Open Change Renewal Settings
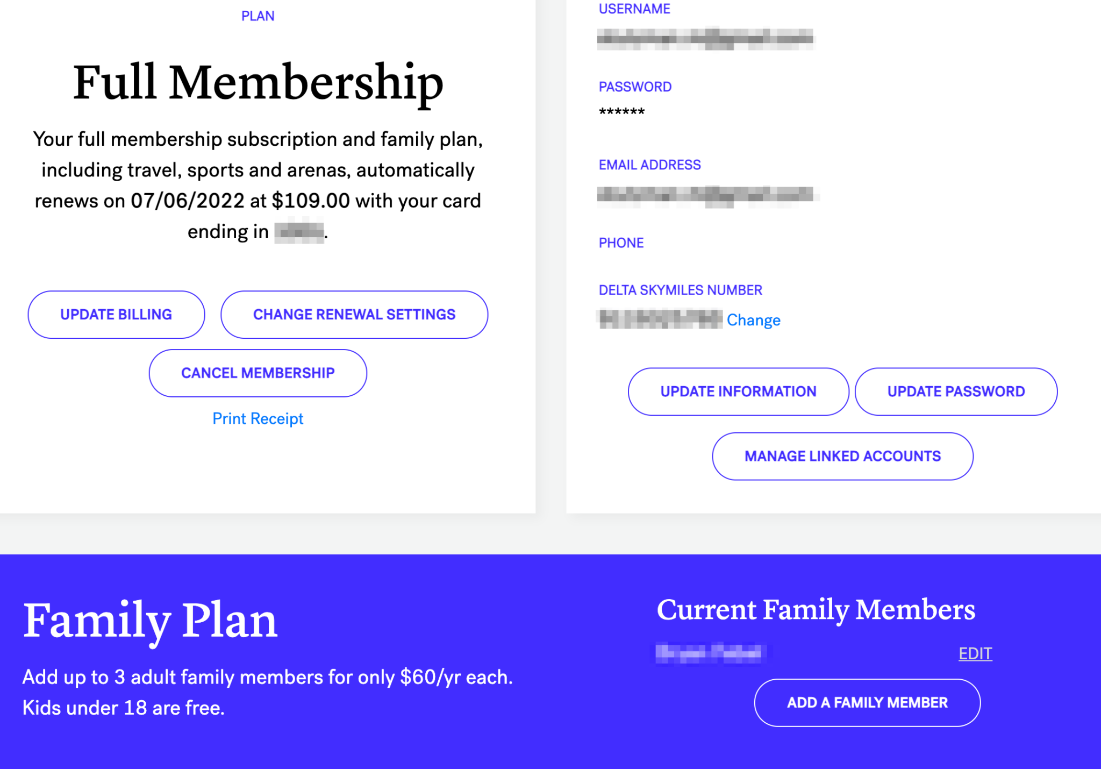 (x=354, y=315)
